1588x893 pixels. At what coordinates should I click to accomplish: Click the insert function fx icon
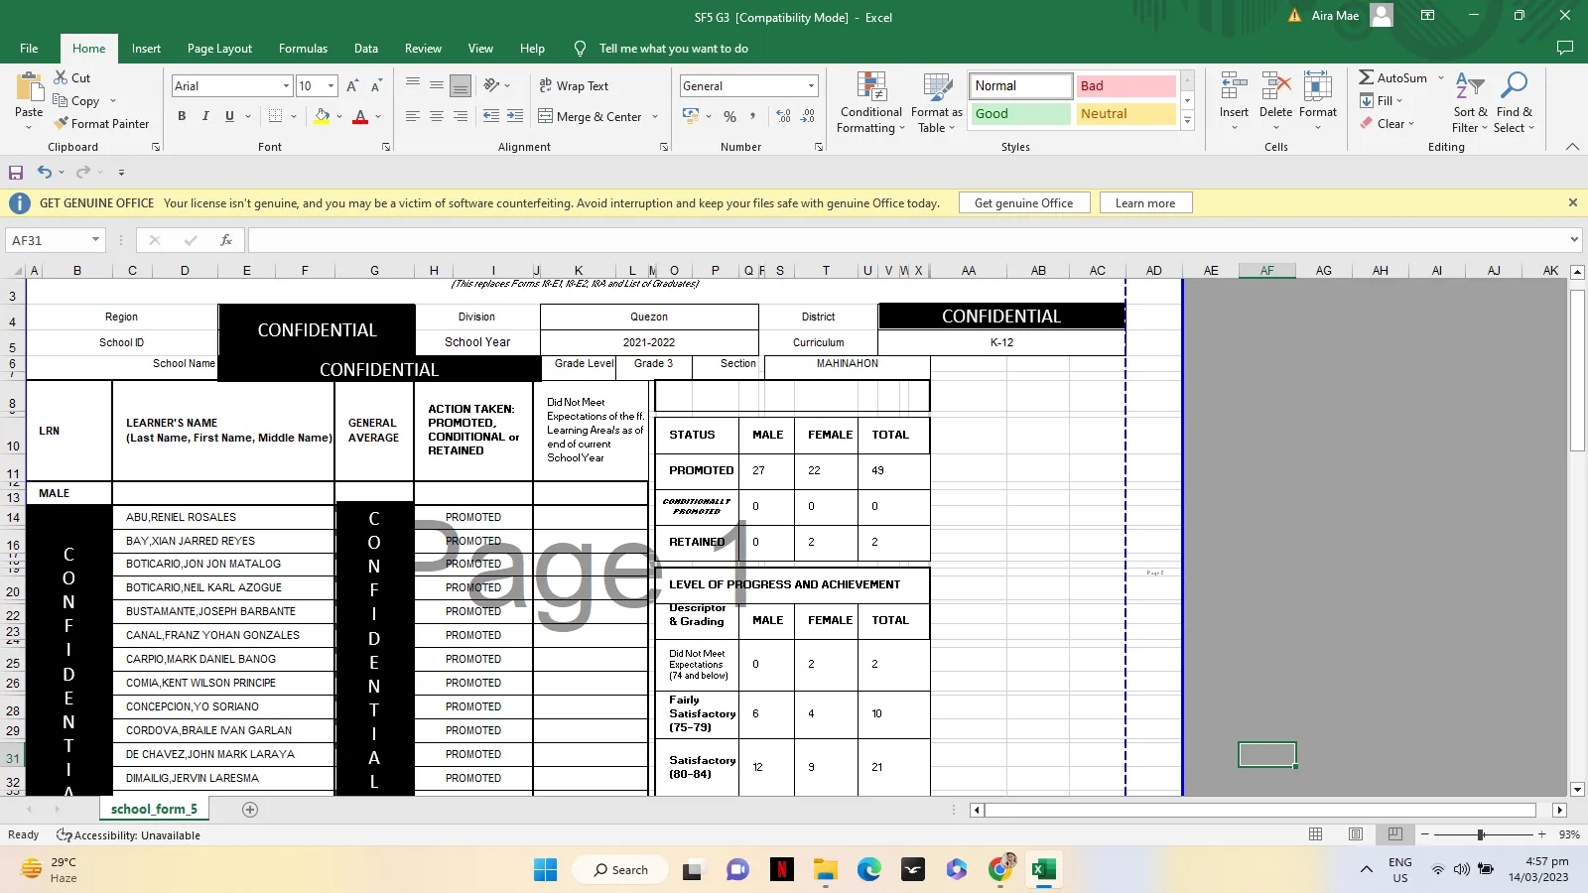pyautogui.click(x=226, y=240)
